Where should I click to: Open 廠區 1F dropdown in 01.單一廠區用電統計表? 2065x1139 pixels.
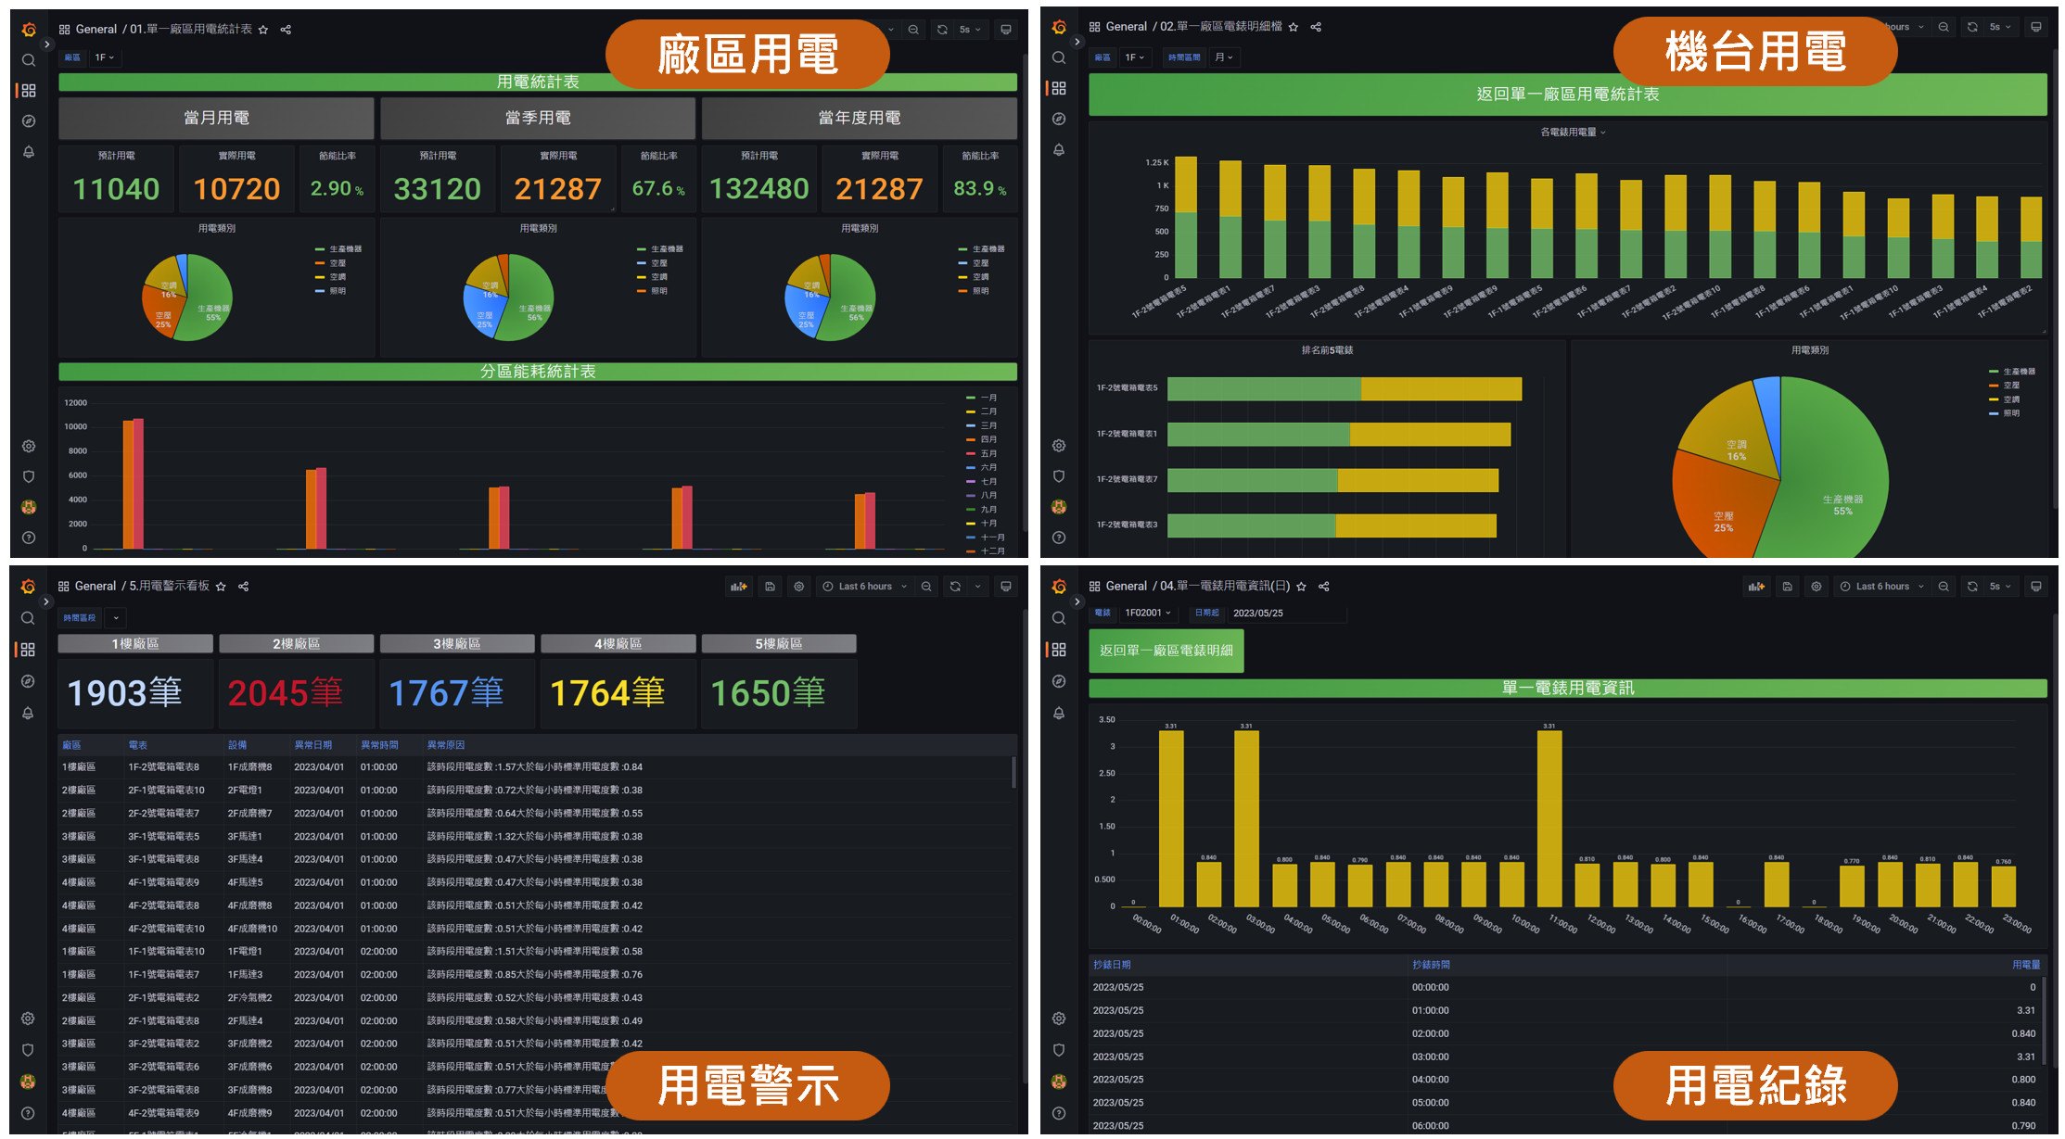click(105, 57)
